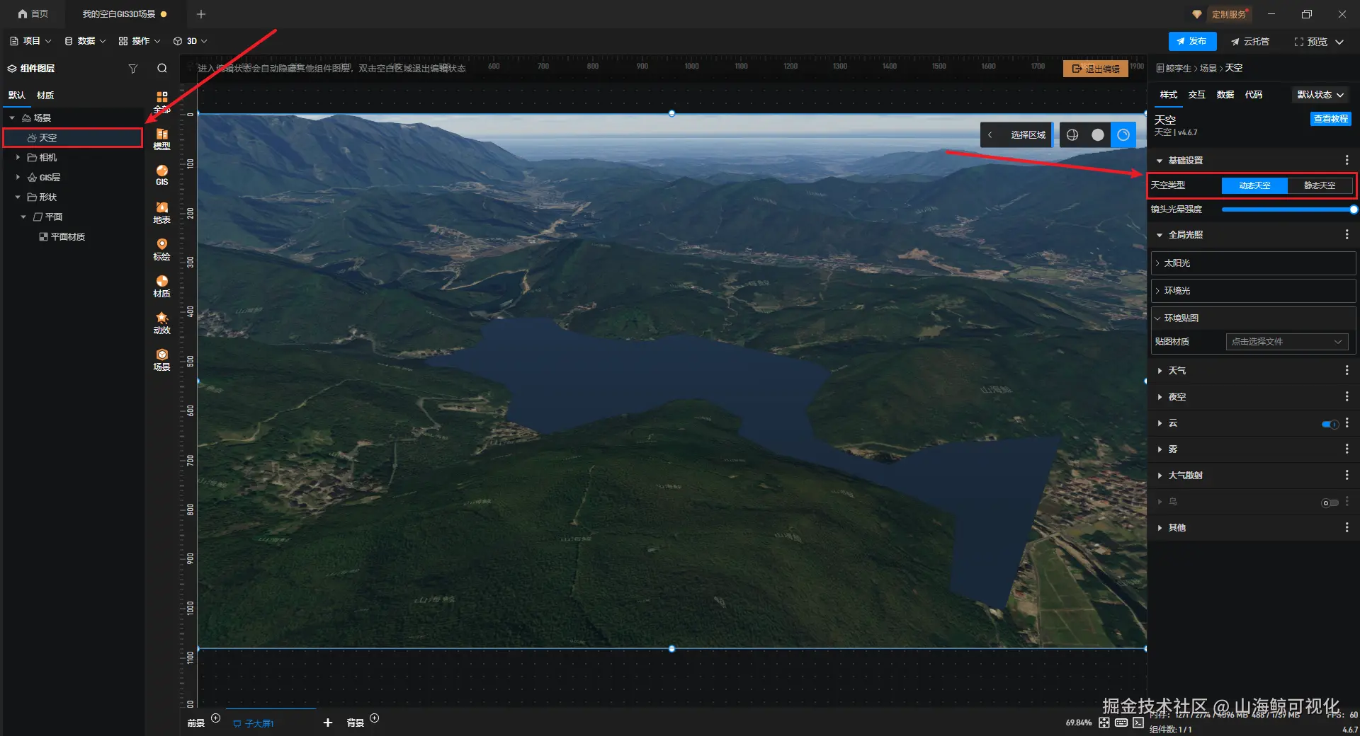Image resolution: width=1360 pixels, height=736 pixels.
Task: Expand the 相机 folder
Action: pyautogui.click(x=18, y=158)
